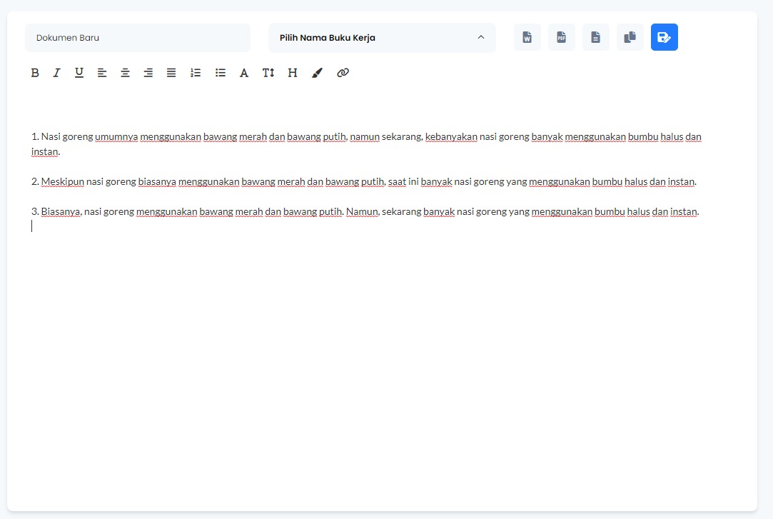This screenshot has height=519, width=773.
Task: Copy document content with copy icon
Action: [x=630, y=38]
